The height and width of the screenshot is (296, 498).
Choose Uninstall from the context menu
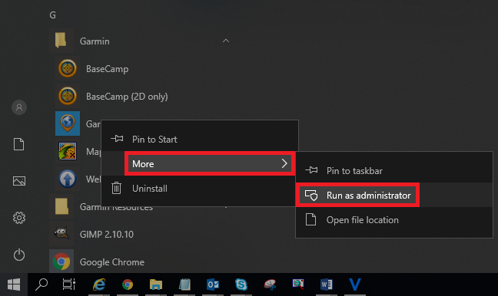(198, 188)
